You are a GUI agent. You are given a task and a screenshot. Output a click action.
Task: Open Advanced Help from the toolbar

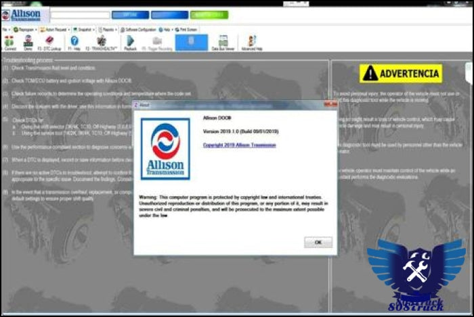[x=252, y=42]
